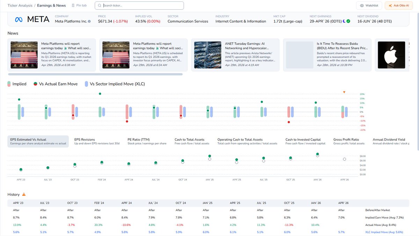Click the JAN`26 green EPS actual dot

coord(317,154)
